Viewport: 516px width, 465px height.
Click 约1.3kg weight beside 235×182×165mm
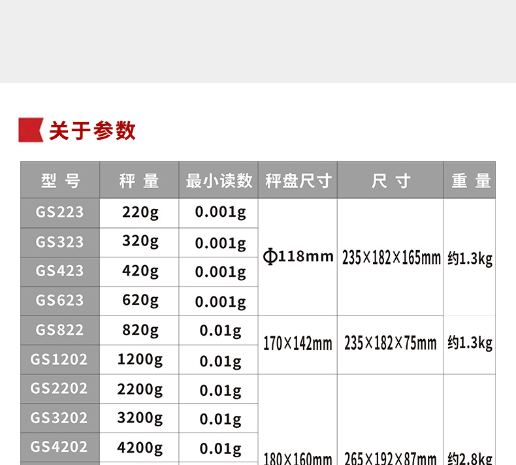click(470, 259)
